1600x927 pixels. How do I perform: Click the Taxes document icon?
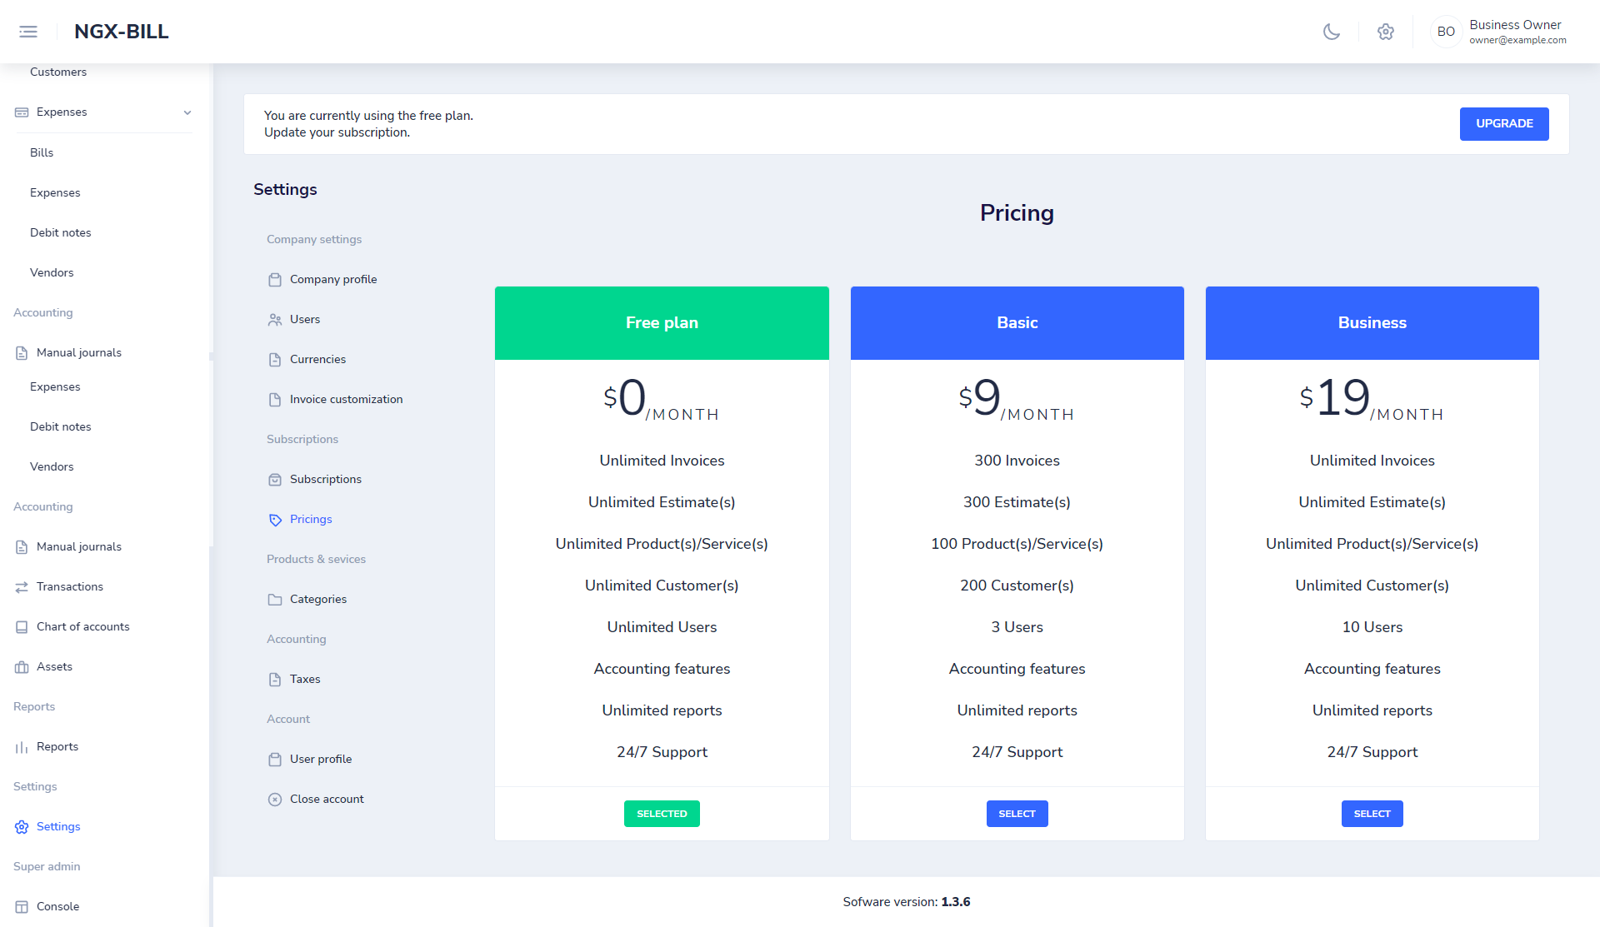pos(276,679)
